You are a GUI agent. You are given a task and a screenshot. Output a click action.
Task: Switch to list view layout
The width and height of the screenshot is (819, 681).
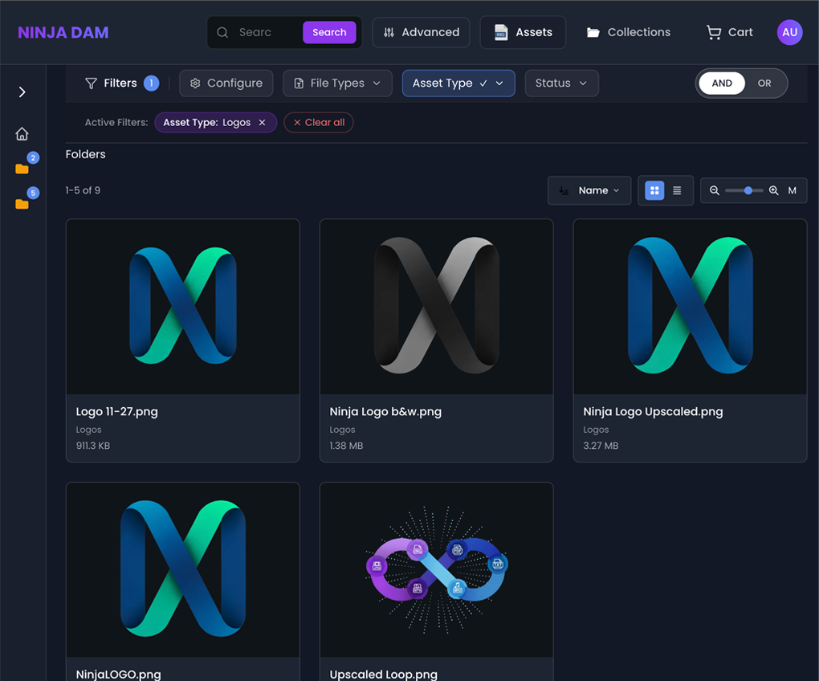point(677,190)
